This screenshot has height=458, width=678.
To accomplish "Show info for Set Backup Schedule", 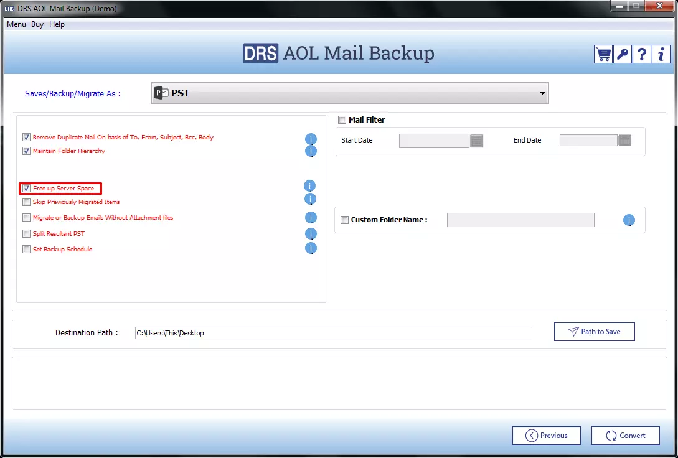I will click(x=311, y=248).
